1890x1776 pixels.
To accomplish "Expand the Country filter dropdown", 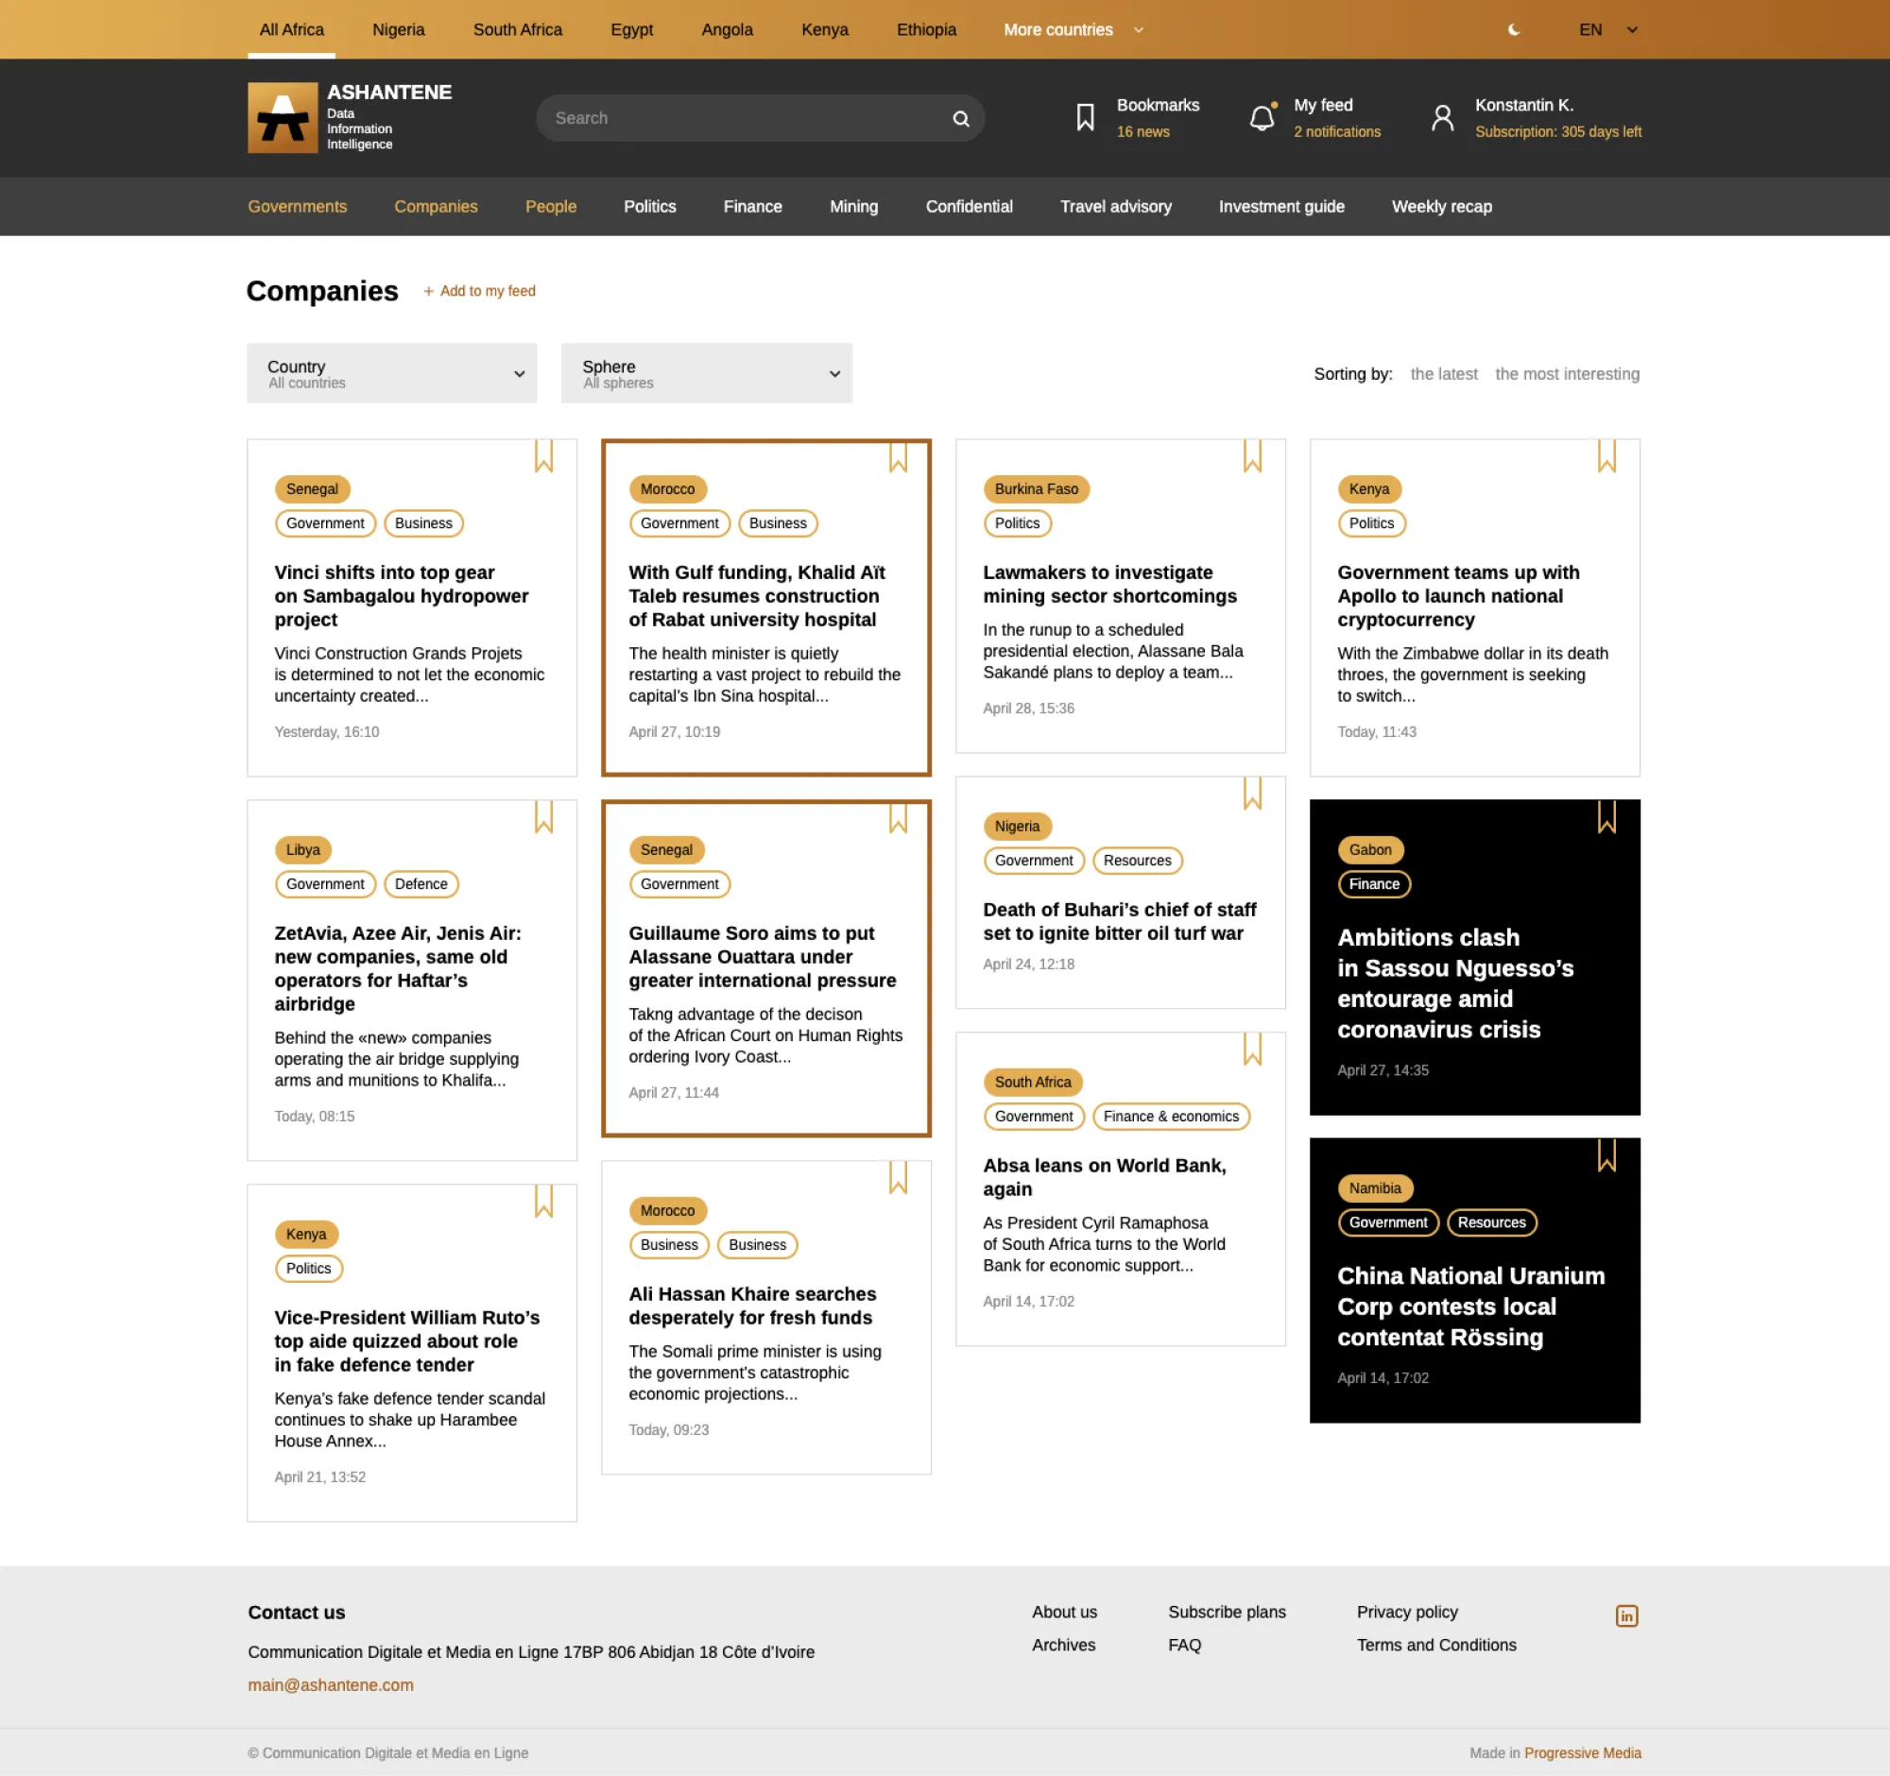I will pos(391,373).
